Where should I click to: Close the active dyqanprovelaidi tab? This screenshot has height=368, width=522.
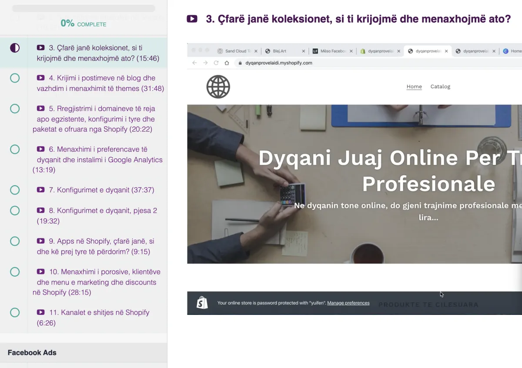[x=446, y=51]
